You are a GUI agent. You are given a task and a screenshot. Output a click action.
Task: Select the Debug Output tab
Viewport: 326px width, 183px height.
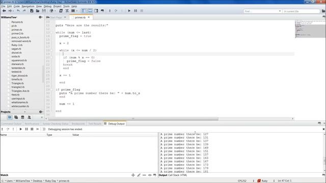coord(114,124)
